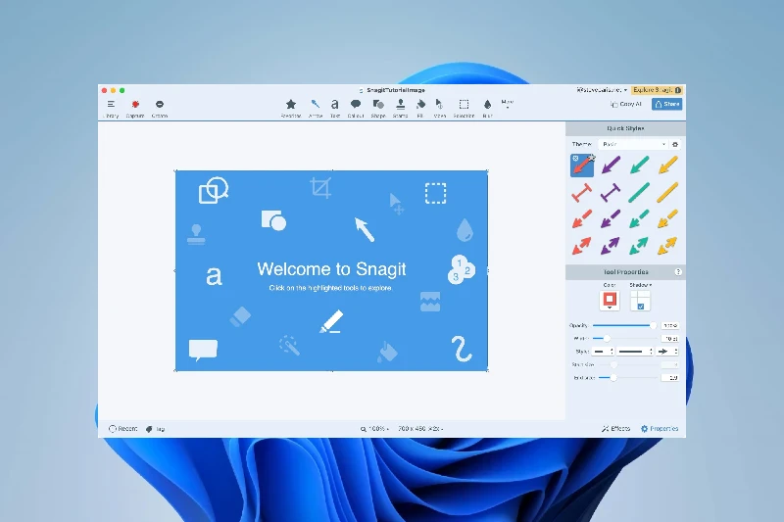Open the line dash style dropdown
The image size is (784, 522).
(635, 352)
